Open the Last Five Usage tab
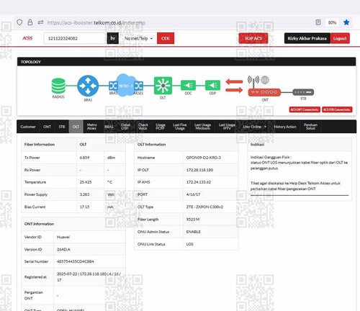Screen dimensions: 360x311 pos(180,127)
